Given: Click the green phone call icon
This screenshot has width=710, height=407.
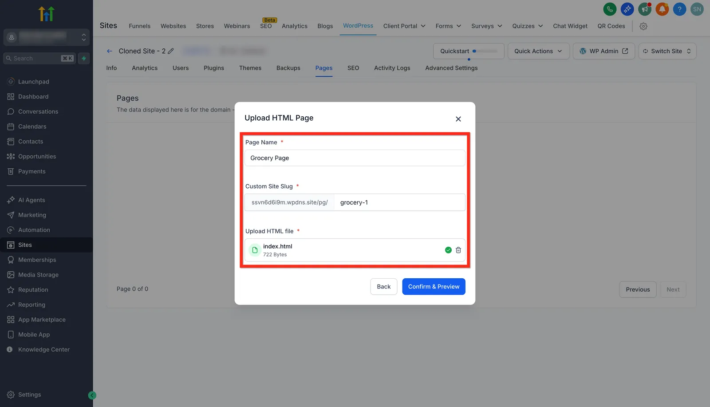Looking at the screenshot, I should click(610, 9).
